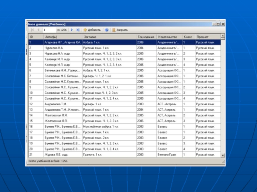
Task: Click the Год издания column header
Action: pos(146,37)
